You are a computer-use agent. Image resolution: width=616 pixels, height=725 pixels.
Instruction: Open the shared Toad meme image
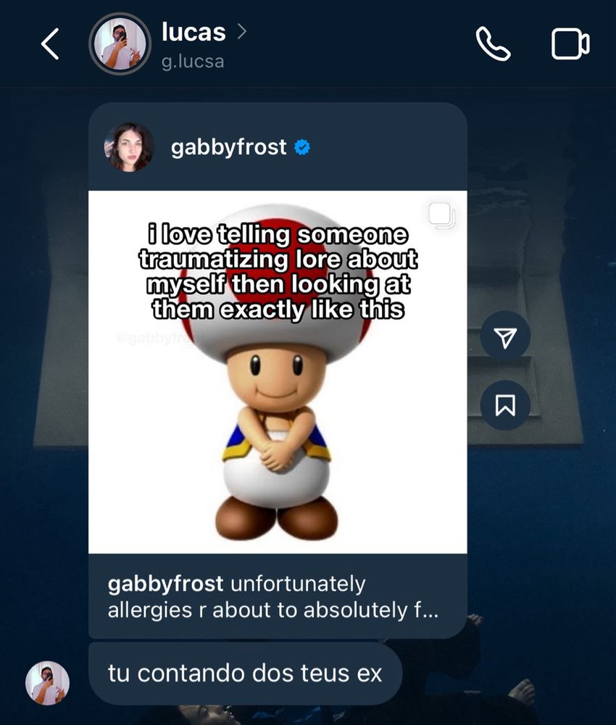(x=278, y=372)
